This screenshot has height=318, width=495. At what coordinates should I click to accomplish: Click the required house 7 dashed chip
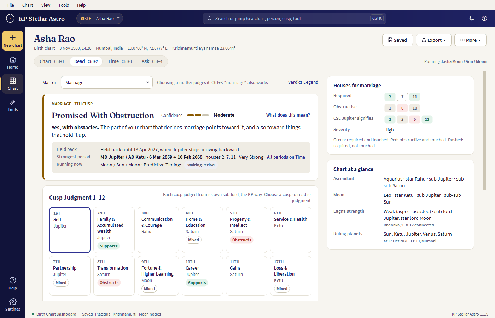click(402, 97)
